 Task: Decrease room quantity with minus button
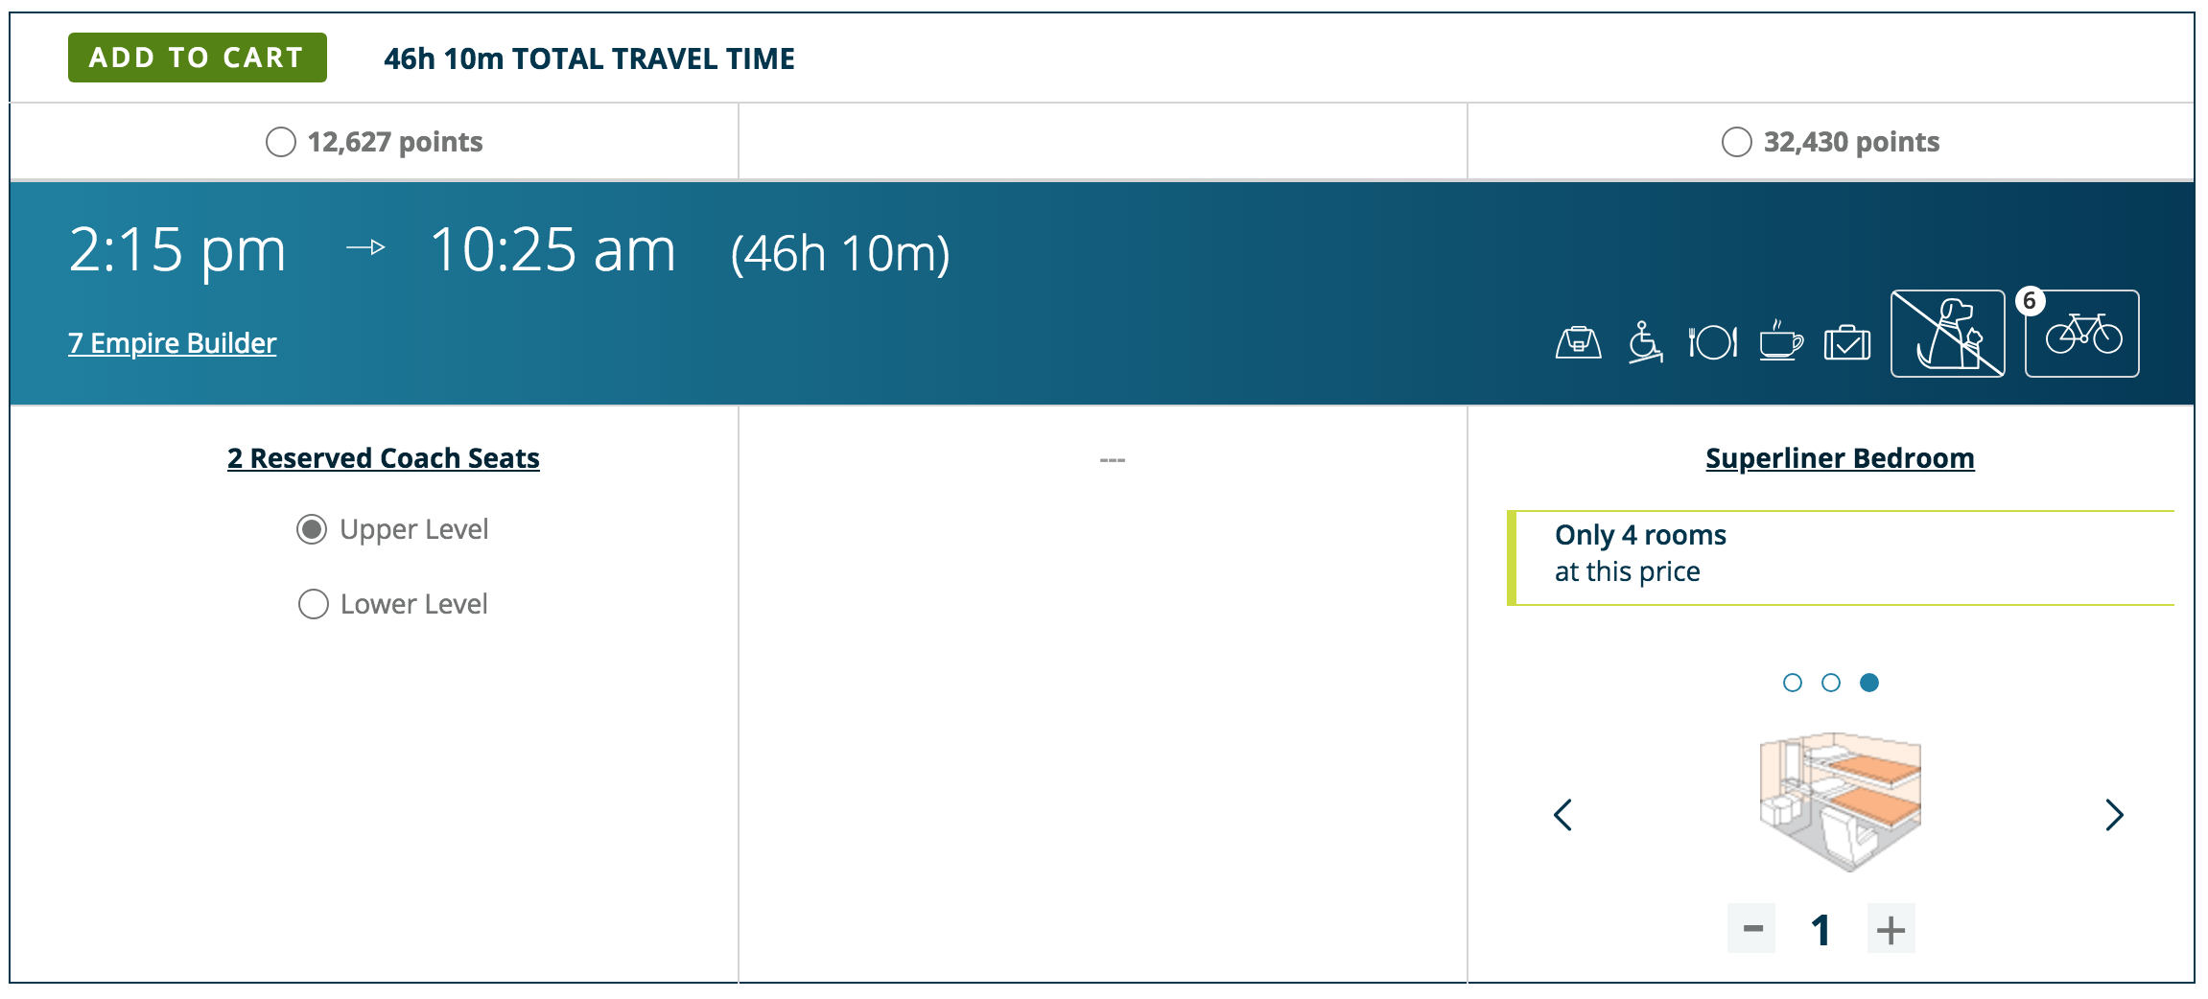[x=1751, y=928]
